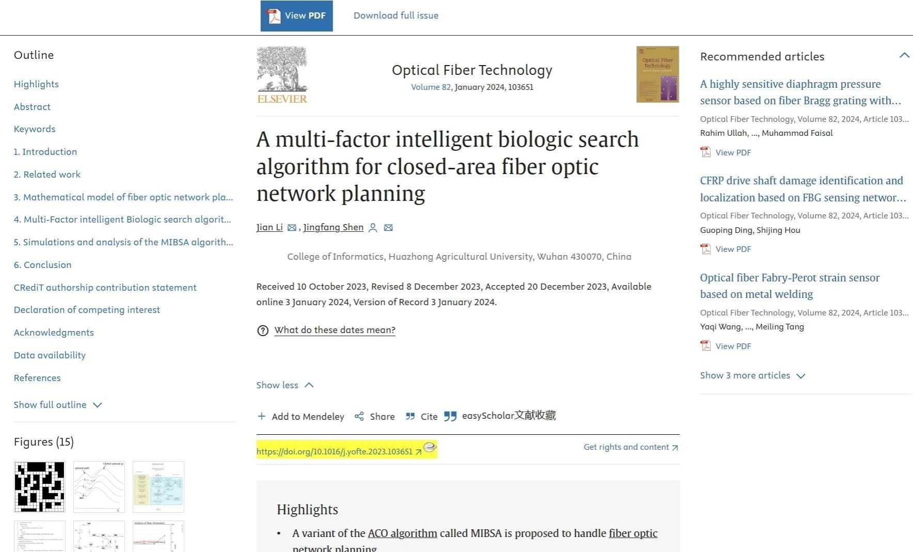Go to the References outline item
913x552 pixels.
point(37,378)
